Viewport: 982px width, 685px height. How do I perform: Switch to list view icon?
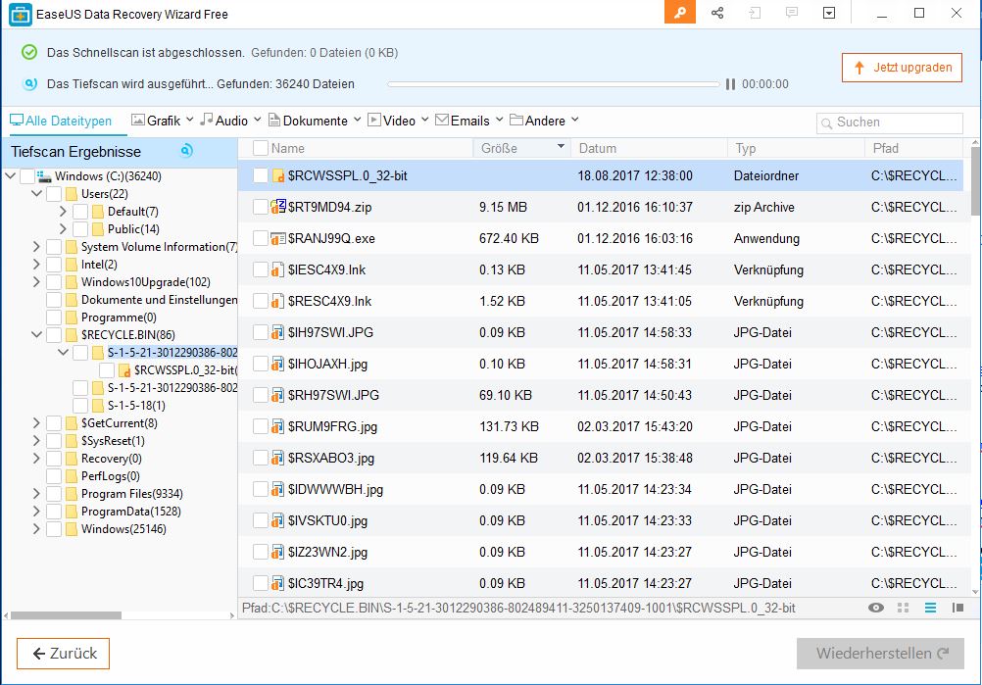click(x=930, y=609)
